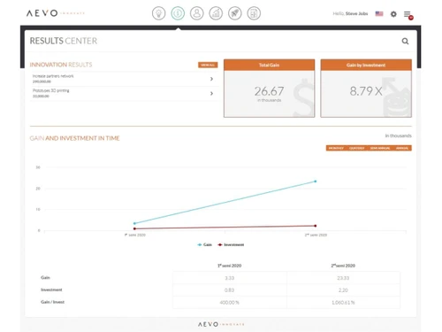442x332 pixels.
Task: Click the '1,060.61 %' Gain/Invest cell
Action: click(343, 303)
